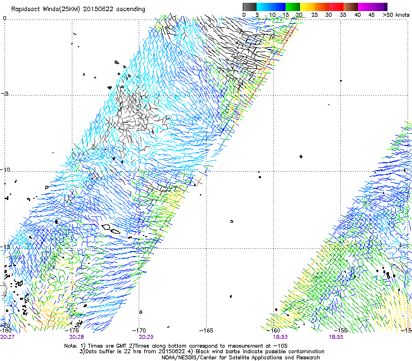Click the brown 35-40 knots color segment
The image size is (412, 361).
351,7
